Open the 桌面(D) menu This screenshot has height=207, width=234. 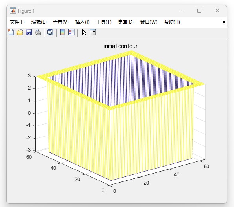[126, 22]
